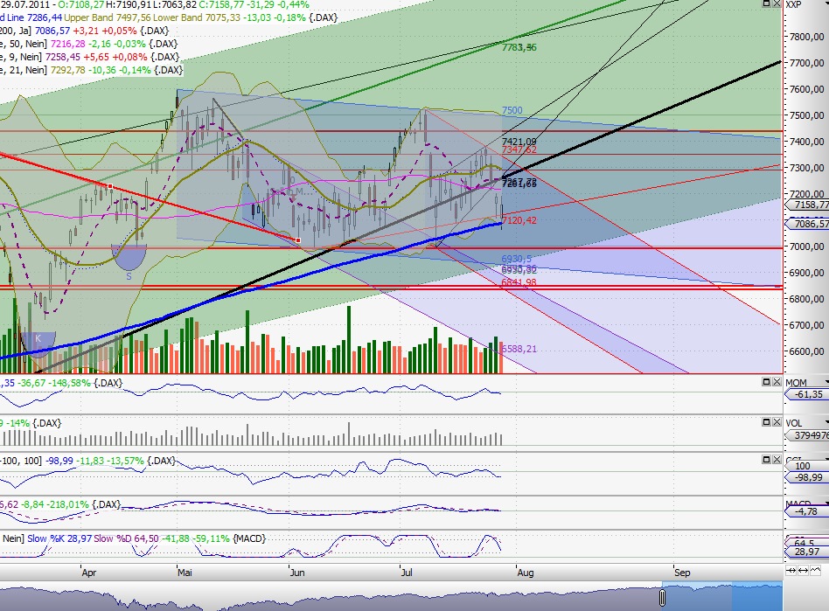829x611 pixels.
Task: Click the 7292,78 21-period average legend
Action: pos(67,70)
